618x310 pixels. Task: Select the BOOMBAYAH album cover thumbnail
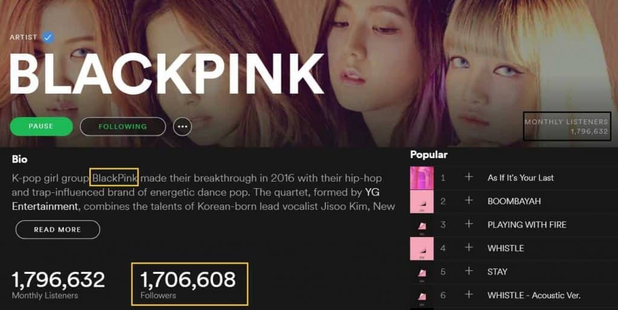[x=422, y=201]
